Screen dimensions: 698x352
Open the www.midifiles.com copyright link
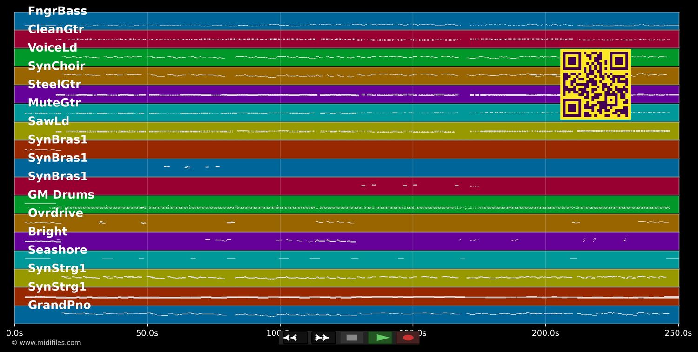click(46, 343)
